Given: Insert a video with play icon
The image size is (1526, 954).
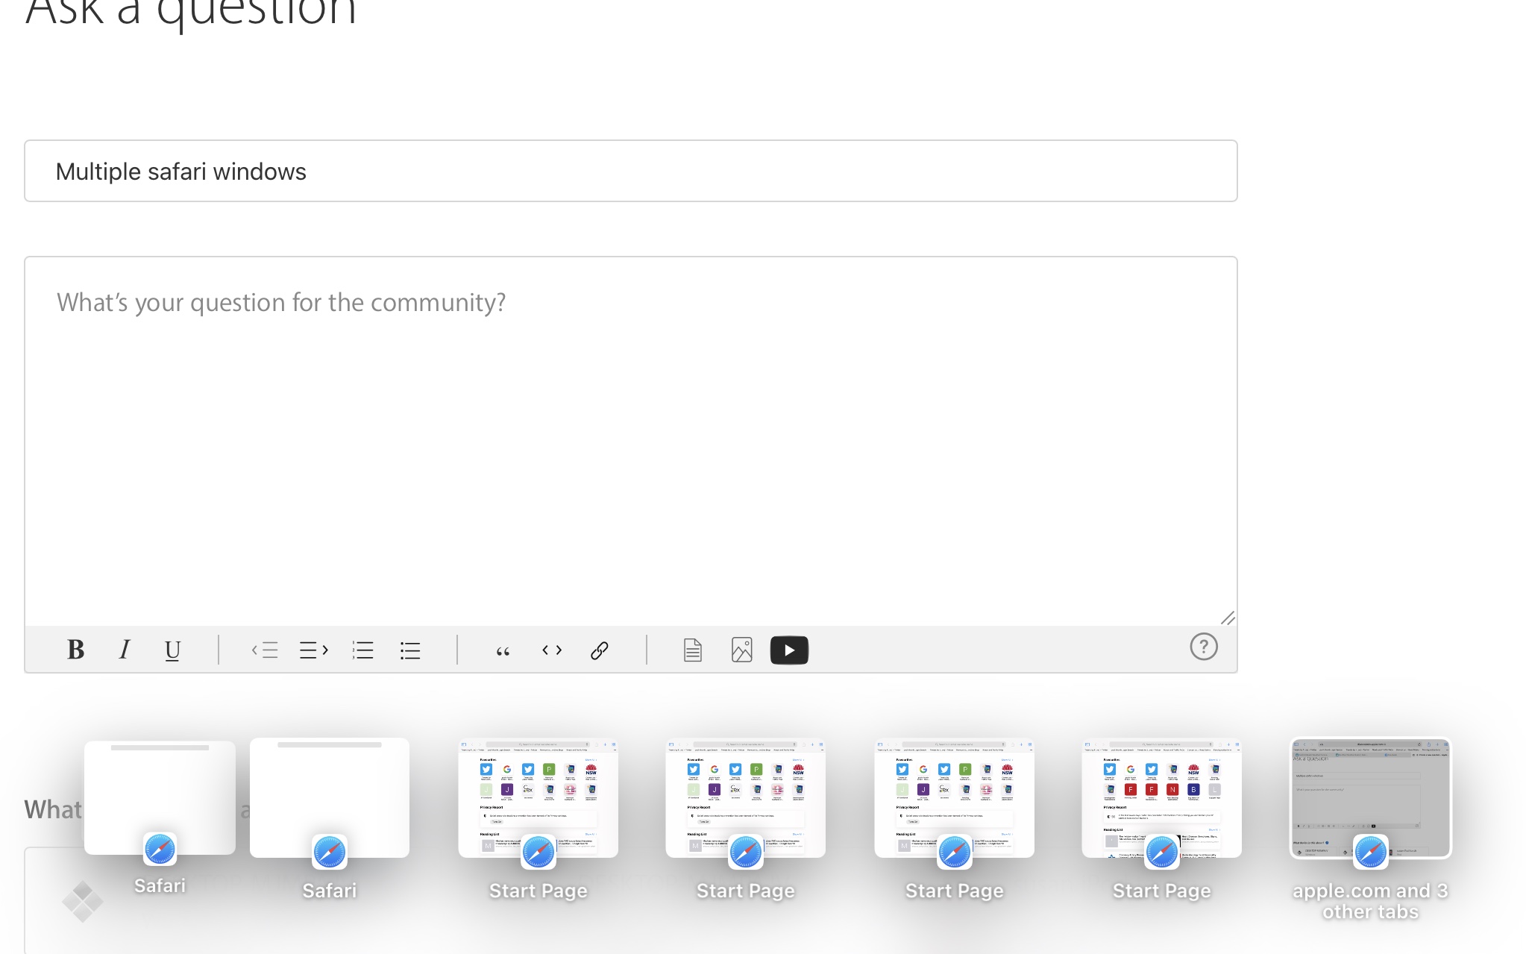Looking at the screenshot, I should pyautogui.click(x=789, y=650).
